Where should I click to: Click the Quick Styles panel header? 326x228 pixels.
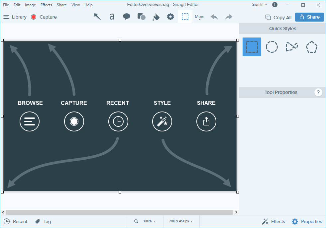282,29
